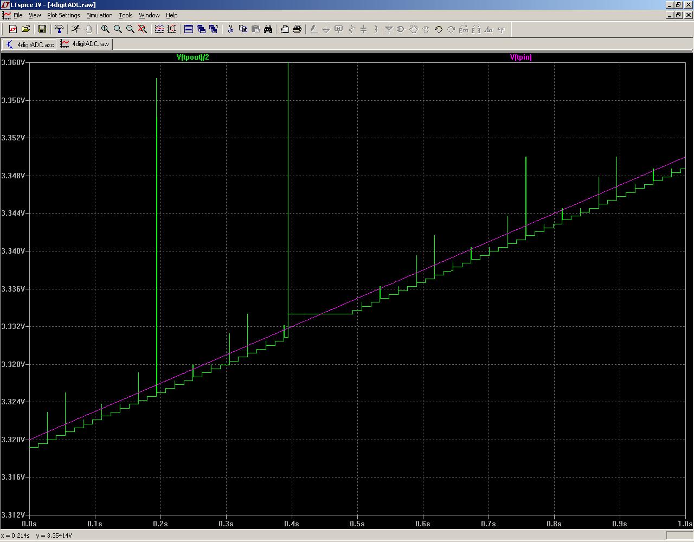Click the 3.312V vertical axis label
This screenshot has height=542, width=694.
13,515
